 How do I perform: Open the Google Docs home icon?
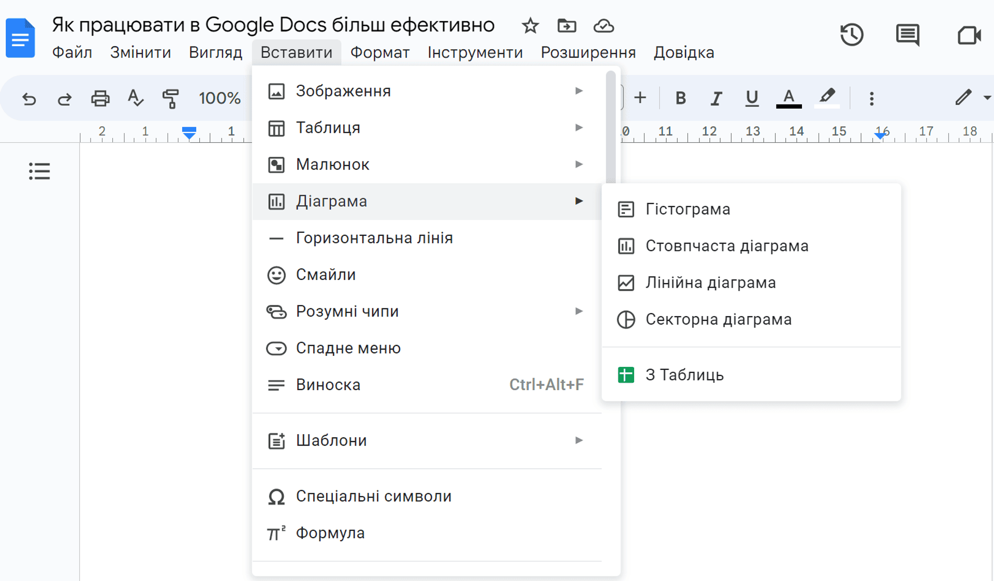20,38
